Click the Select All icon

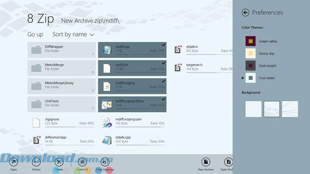(x=82, y=162)
